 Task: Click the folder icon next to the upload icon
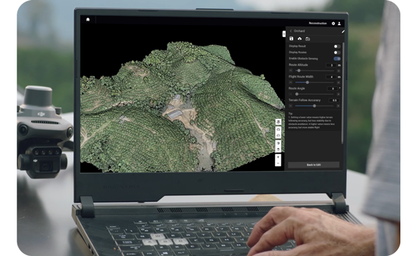(308, 39)
